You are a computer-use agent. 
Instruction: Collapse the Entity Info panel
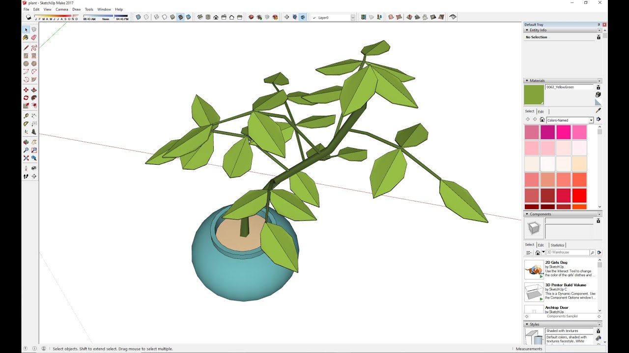(x=527, y=30)
